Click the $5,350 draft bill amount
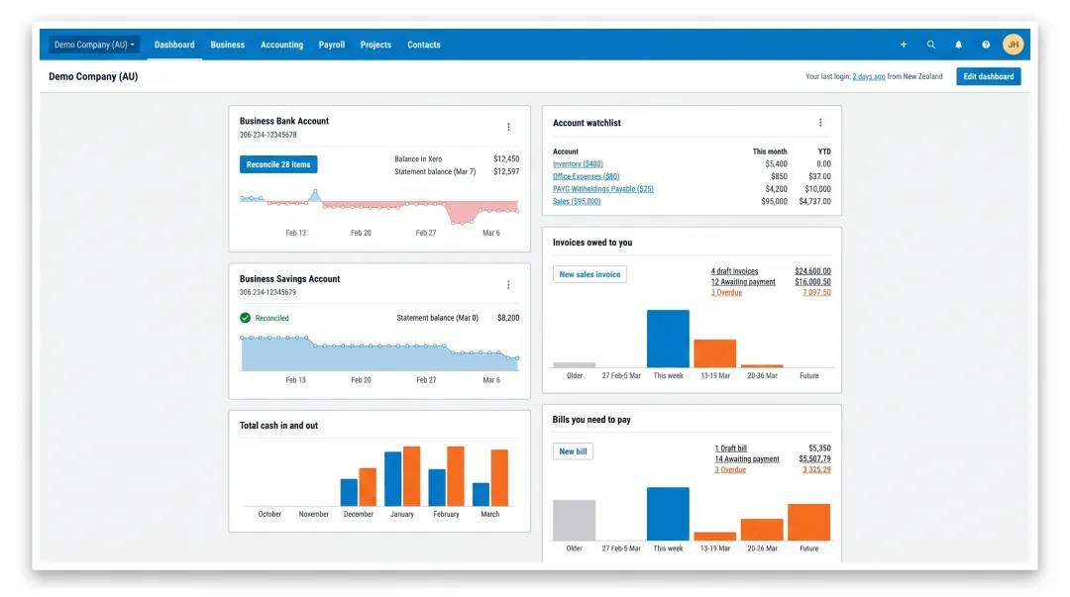 click(x=819, y=448)
